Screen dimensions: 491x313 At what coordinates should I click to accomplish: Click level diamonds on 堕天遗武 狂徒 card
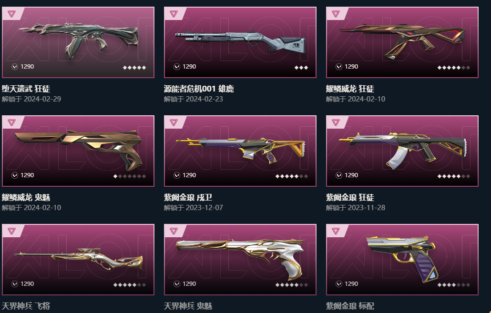pyautogui.click(x=134, y=68)
